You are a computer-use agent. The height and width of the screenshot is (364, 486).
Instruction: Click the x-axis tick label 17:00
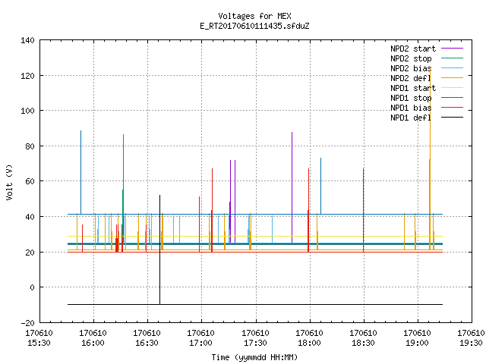tap(200, 343)
